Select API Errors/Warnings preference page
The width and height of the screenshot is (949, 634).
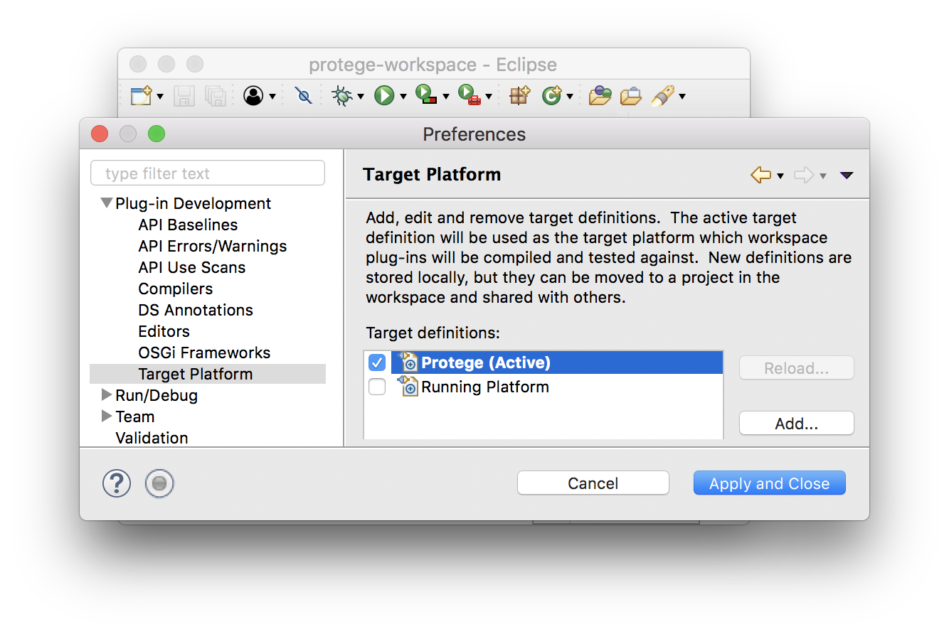[x=213, y=246]
